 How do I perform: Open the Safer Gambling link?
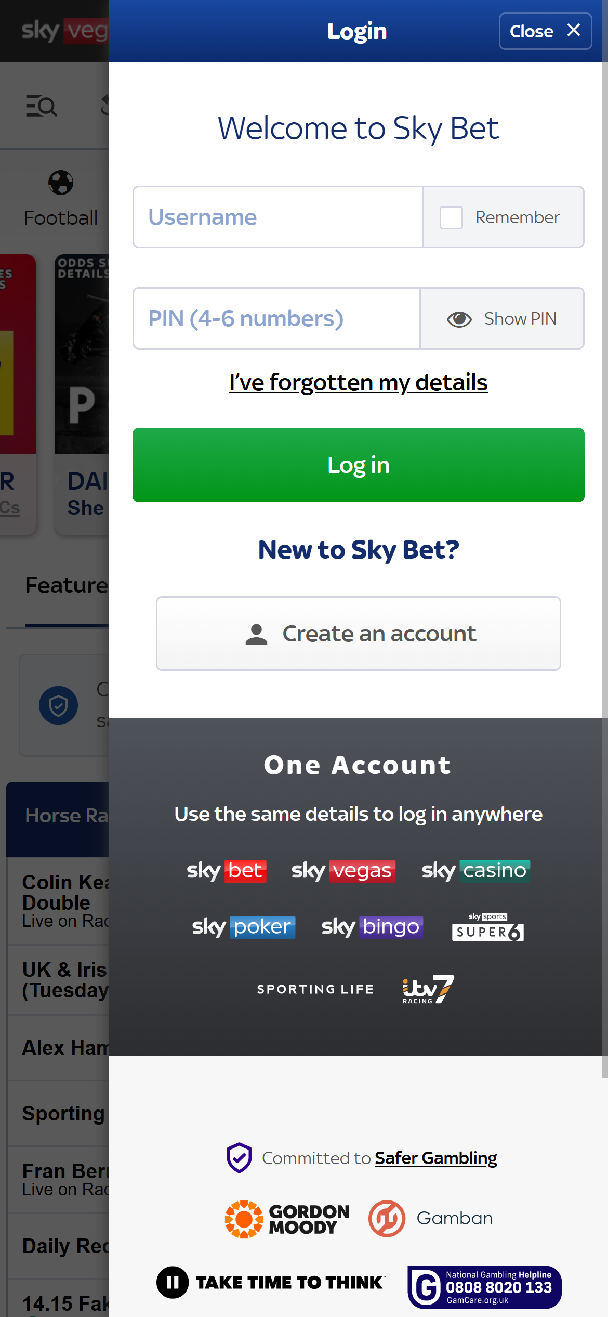pos(435,1157)
